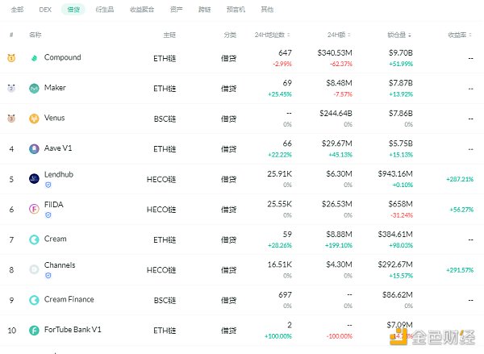Click Cream Finance's 697 address count
Viewport: 484px width, 354px height.
point(285,295)
